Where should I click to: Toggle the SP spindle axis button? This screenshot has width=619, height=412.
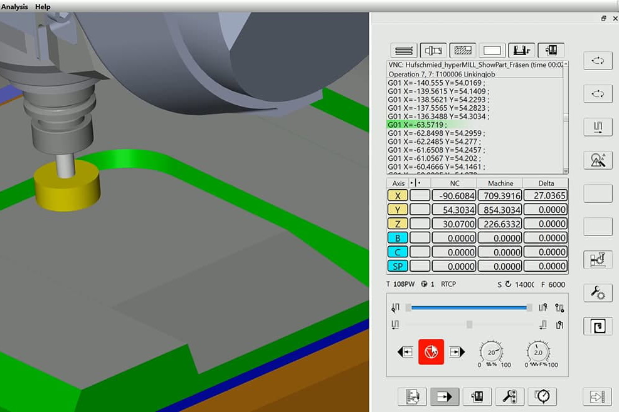397,265
